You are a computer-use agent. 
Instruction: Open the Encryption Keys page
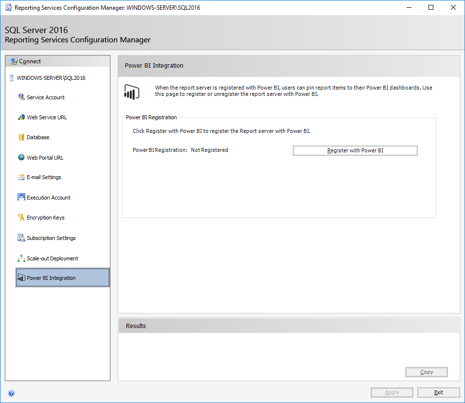point(45,218)
